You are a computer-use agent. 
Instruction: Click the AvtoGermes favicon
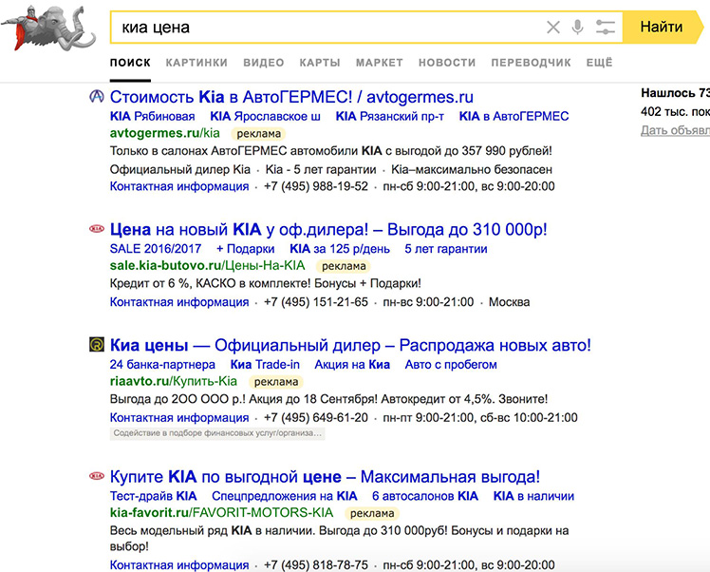[97, 96]
